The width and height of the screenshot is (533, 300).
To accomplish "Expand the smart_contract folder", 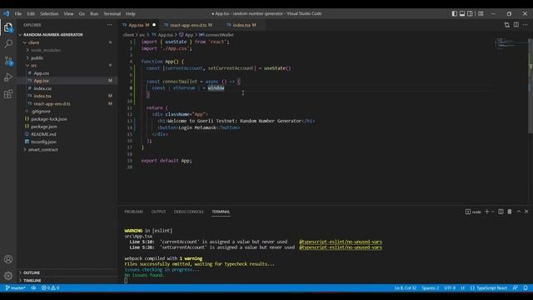I will [42, 149].
